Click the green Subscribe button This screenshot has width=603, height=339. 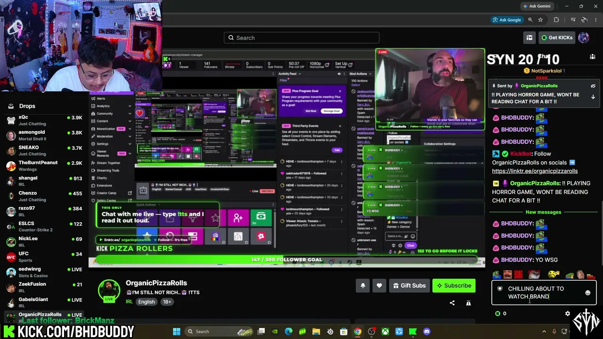click(454, 285)
